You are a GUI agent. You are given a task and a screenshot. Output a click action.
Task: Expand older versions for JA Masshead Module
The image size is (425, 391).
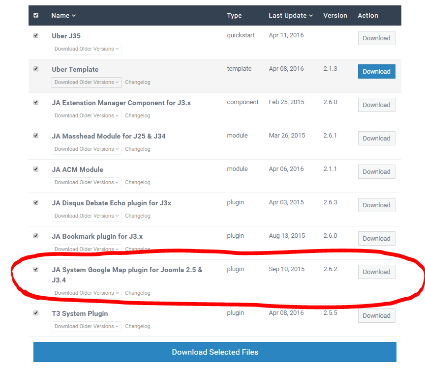coord(86,149)
